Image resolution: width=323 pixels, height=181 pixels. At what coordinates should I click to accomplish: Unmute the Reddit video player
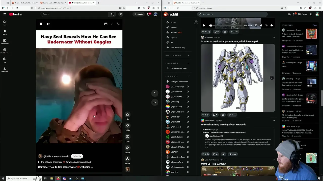coord(272,25)
